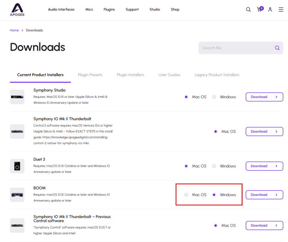Switch to the Plugin Installers tab
Screen dimensions: 288x242
tap(130, 75)
